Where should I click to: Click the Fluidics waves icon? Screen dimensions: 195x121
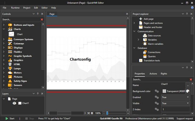pos(10,52)
